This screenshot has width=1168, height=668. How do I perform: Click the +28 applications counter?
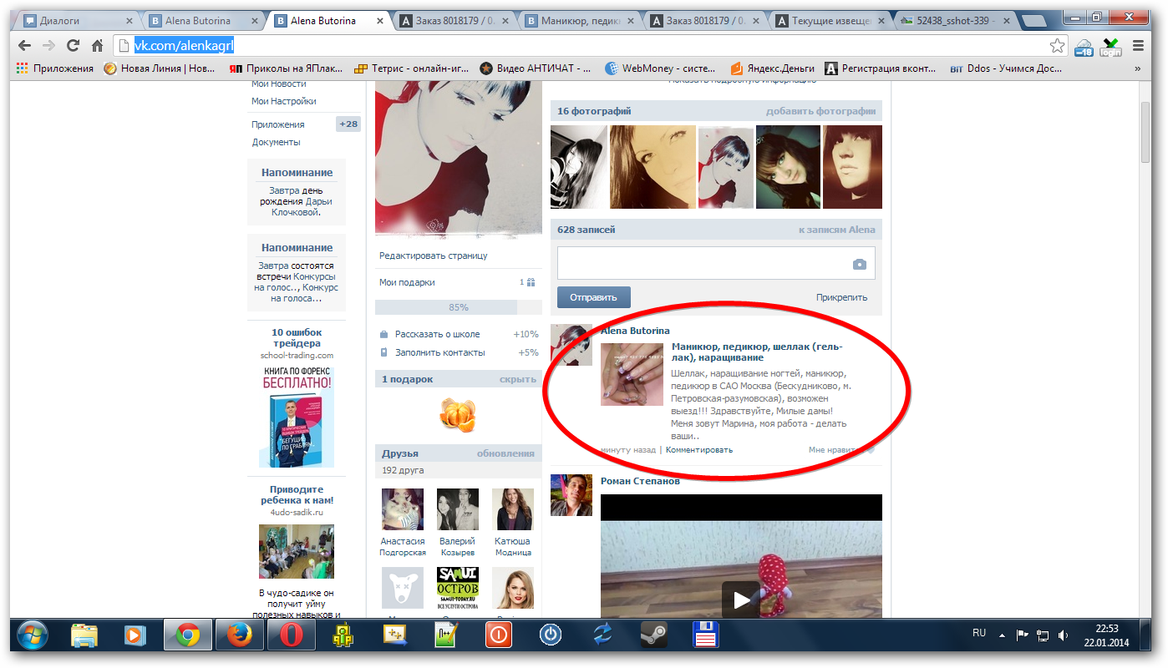tap(348, 124)
